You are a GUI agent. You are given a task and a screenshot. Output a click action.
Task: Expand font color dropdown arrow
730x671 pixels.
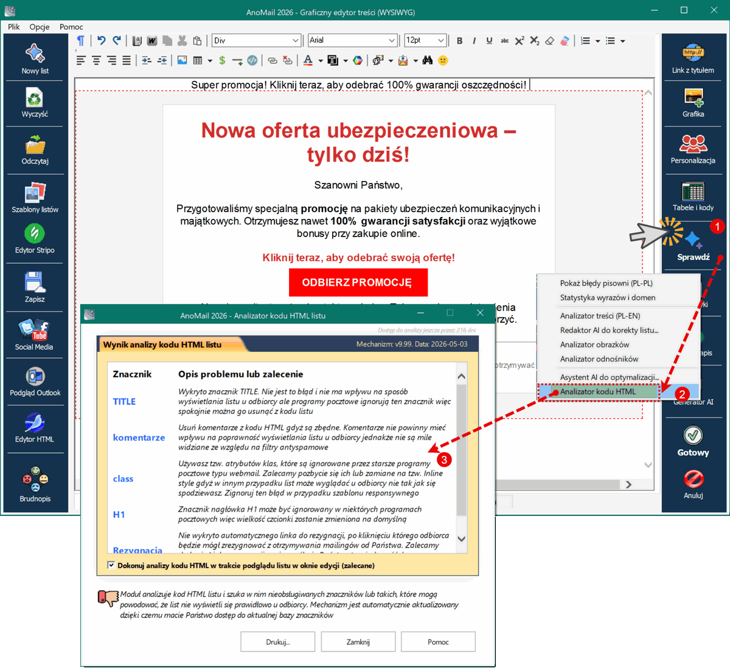click(320, 60)
